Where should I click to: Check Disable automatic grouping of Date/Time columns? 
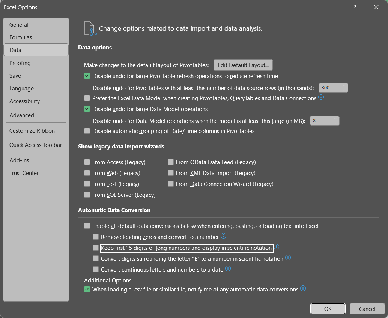click(87, 131)
